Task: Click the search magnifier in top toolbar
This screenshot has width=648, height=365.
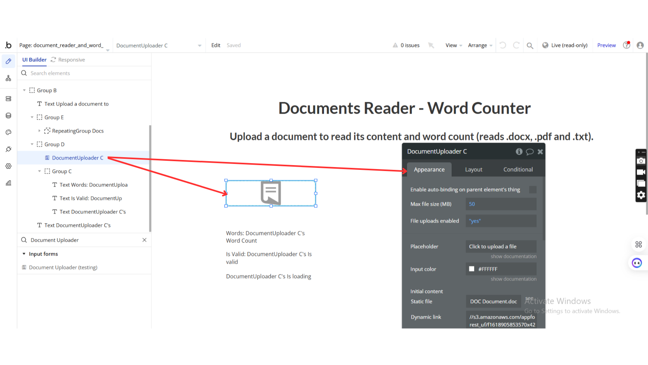Action: (x=530, y=45)
